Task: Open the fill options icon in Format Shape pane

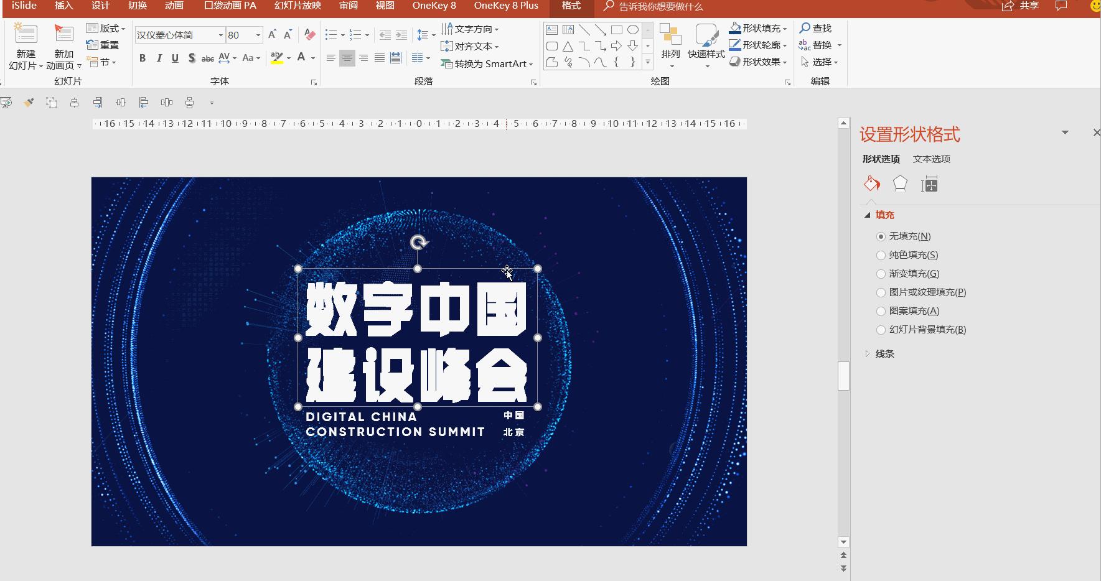Action: click(x=871, y=184)
